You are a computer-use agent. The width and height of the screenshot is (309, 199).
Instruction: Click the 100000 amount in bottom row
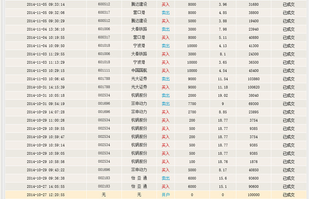(x=253, y=195)
